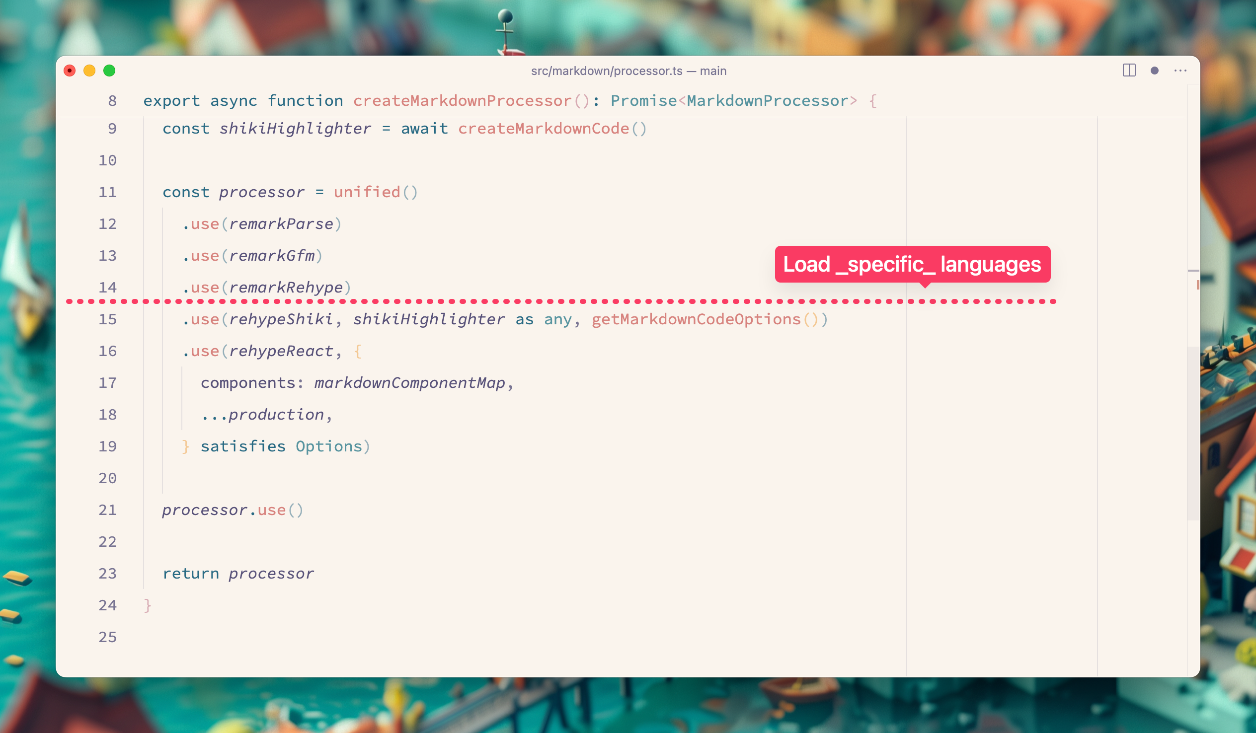Click rehypeShiki on line 15

pyautogui.click(x=281, y=319)
